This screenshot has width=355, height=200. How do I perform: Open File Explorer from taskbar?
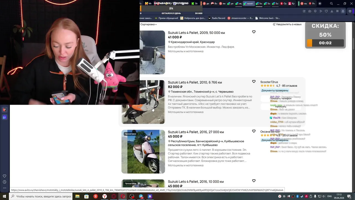point(77,196)
